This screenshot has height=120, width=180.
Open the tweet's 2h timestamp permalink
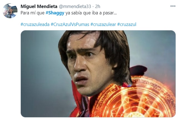tap(98, 6)
